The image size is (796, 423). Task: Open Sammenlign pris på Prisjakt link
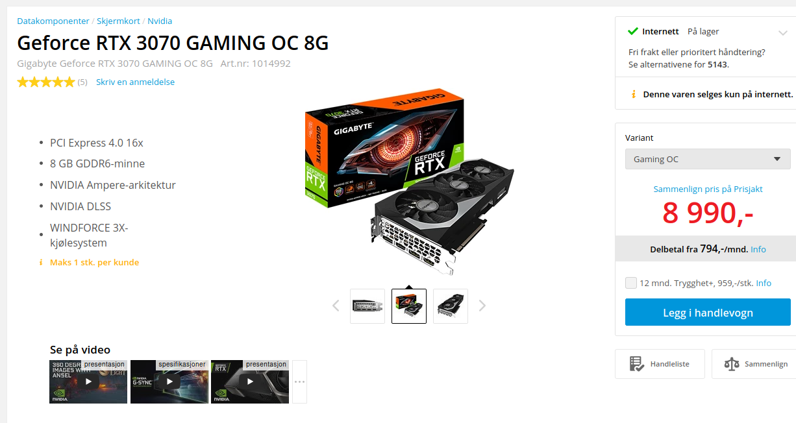point(708,189)
